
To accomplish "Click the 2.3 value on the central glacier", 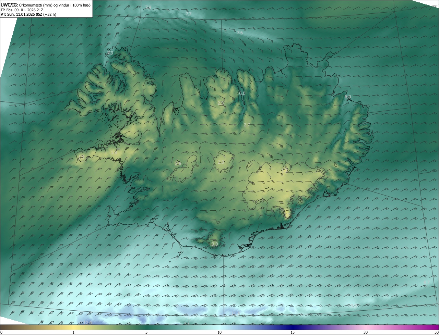I will click(221, 162).
